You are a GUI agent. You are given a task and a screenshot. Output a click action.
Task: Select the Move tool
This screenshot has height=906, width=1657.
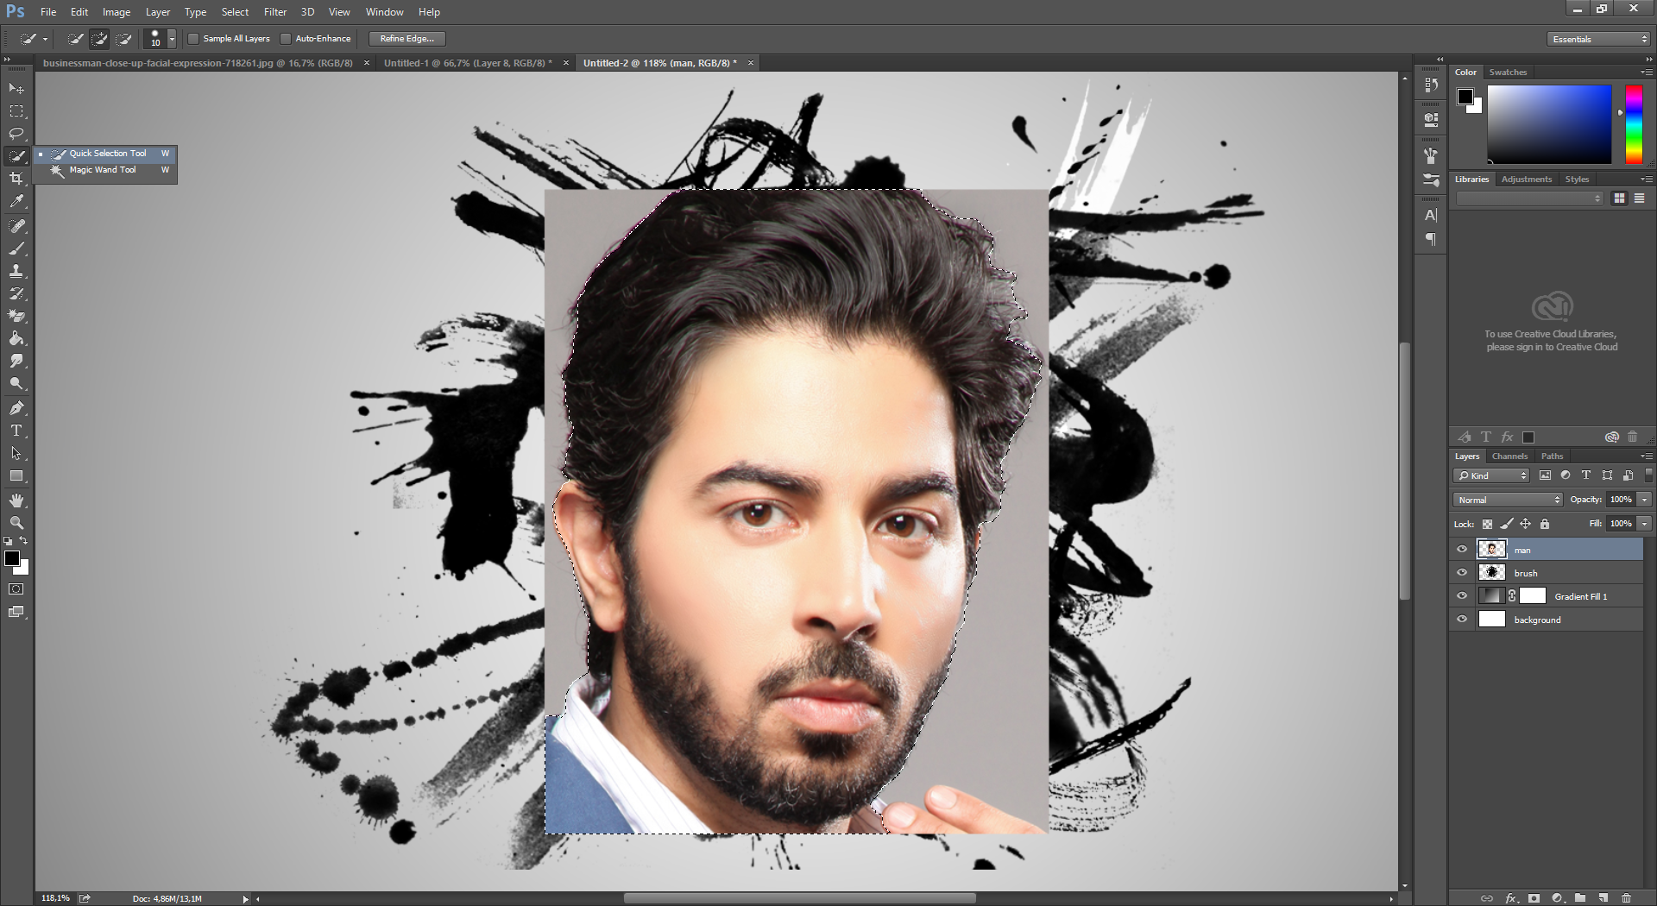(16, 89)
